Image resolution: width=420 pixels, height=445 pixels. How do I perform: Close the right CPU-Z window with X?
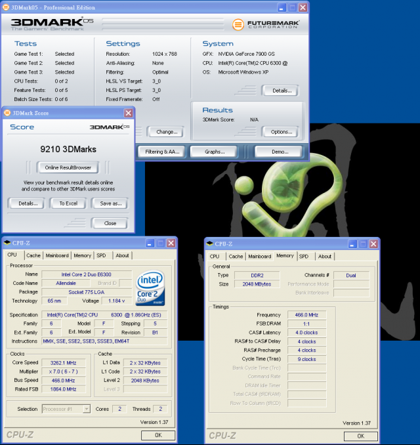point(373,244)
